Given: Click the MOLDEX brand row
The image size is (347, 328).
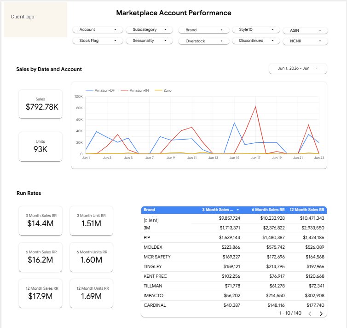Looking at the screenshot, I should coord(234,247).
